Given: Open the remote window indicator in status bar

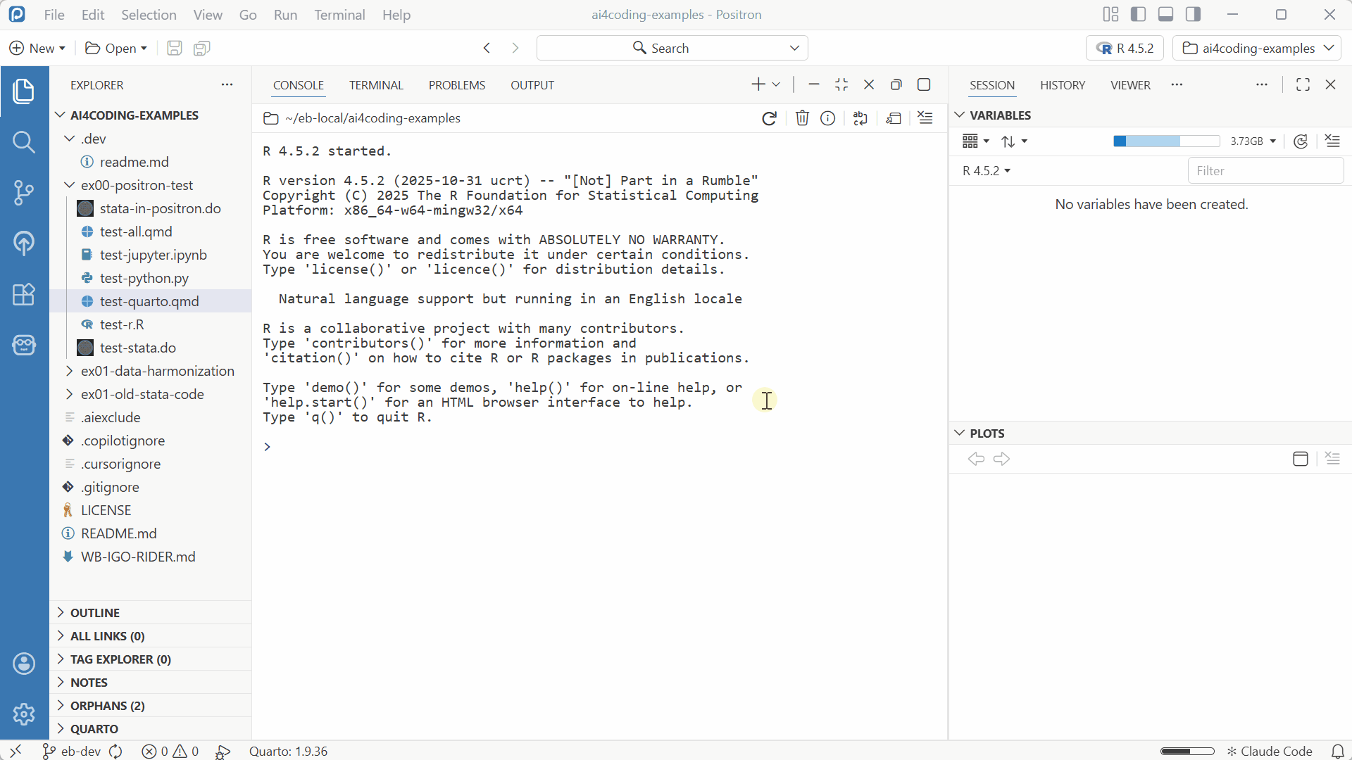Looking at the screenshot, I should (15, 752).
